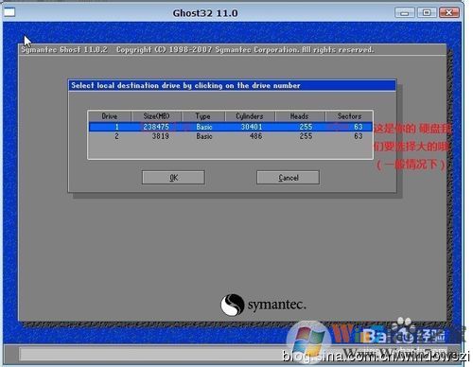
Task: Maximize the Ghost32 11.0 window
Action: (x=427, y=13)
